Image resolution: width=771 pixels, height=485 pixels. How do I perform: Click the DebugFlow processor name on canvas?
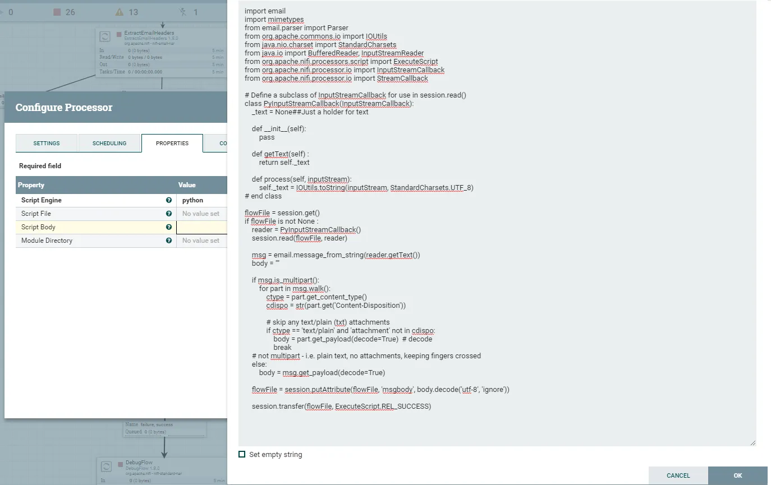[139, 463]
